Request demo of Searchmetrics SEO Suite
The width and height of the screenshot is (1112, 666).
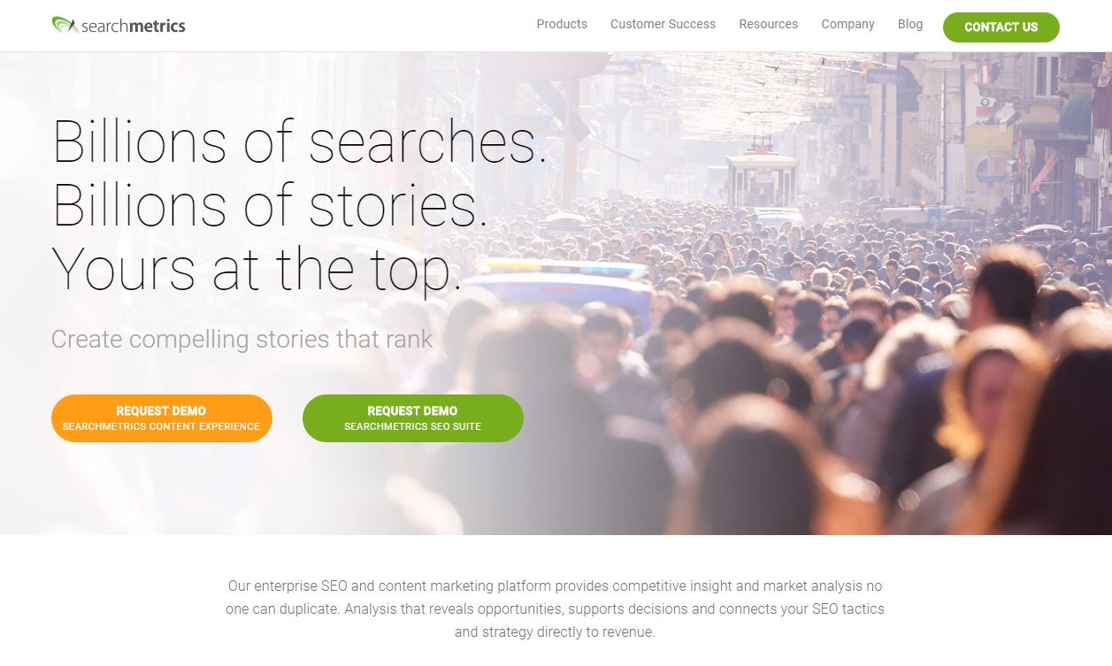[x=412, y=417]
